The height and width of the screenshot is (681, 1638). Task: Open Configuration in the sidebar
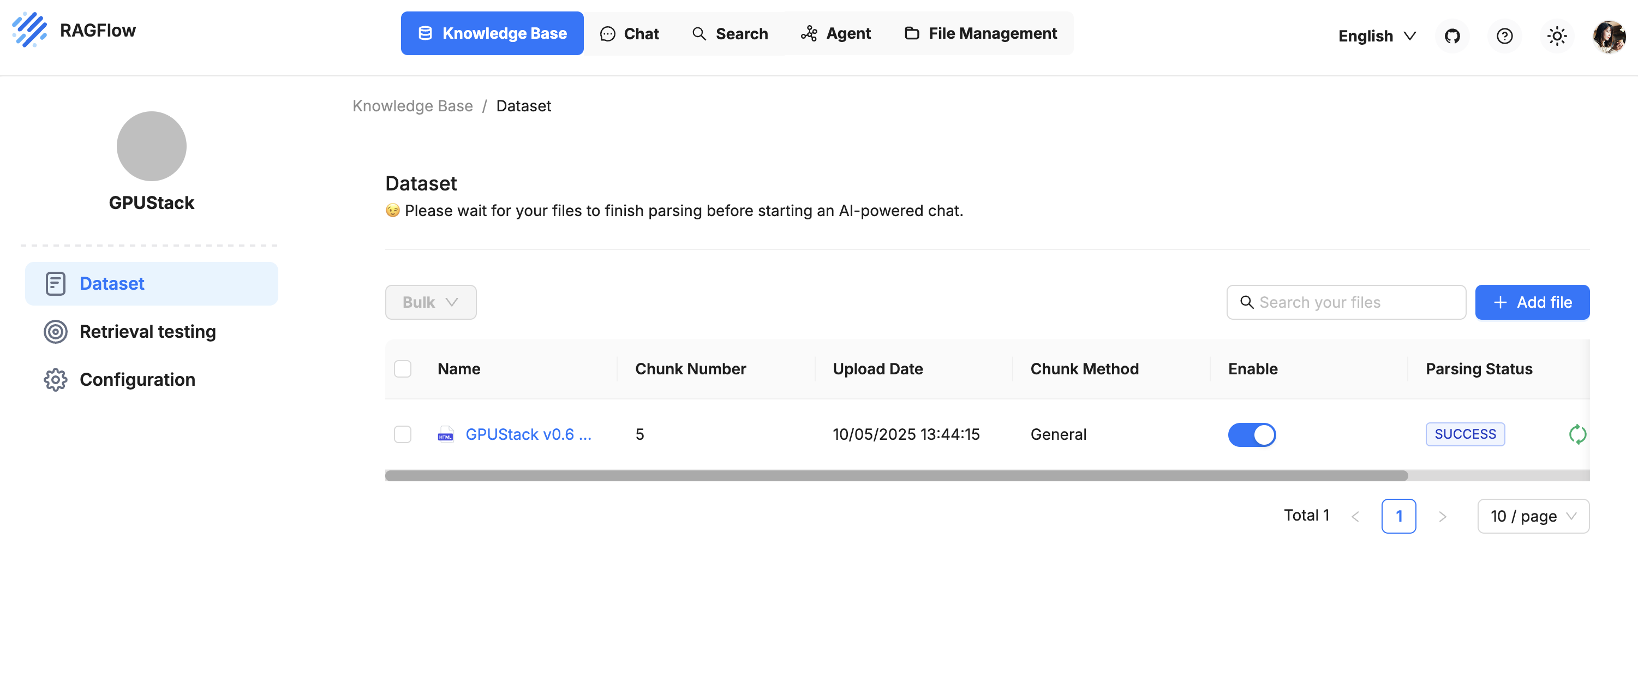point(137,380)
